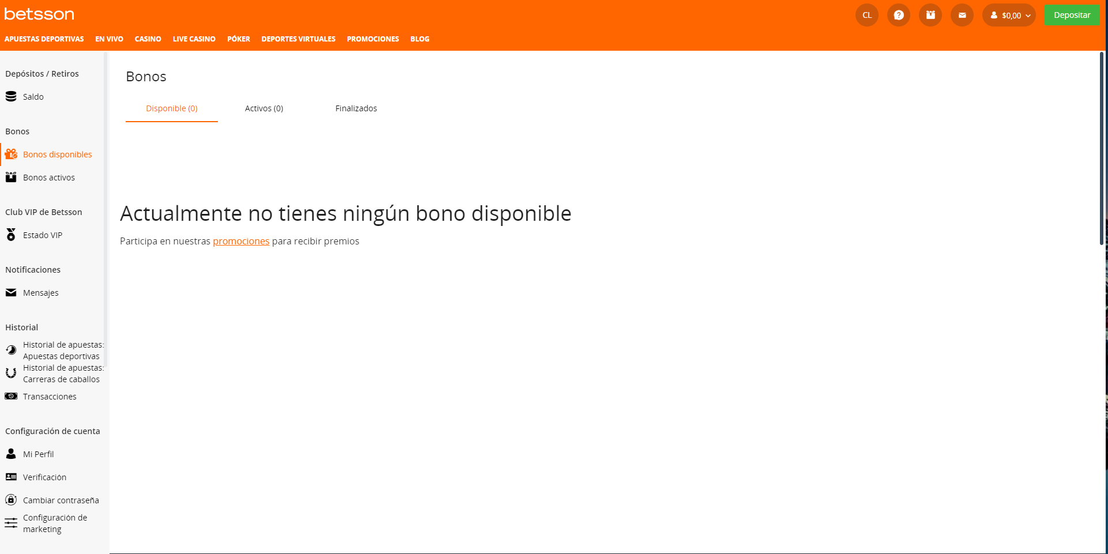Open the Póker section
Image resolution: width=1108 pixels, height=554 pixels.
238,39
